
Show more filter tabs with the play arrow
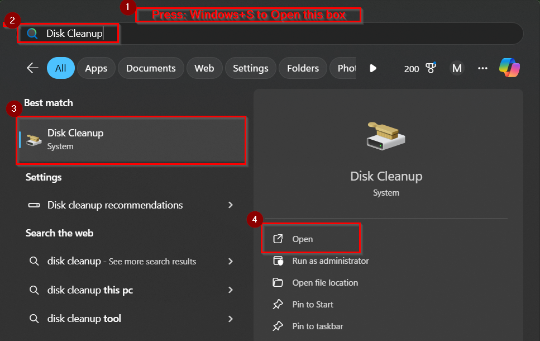click(x=372, y=68)
